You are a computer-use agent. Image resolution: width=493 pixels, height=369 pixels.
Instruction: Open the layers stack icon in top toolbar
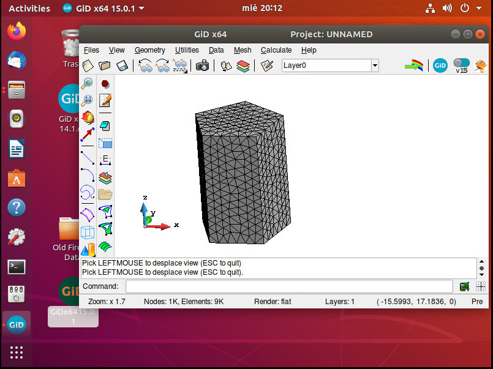tap(244, 65)
